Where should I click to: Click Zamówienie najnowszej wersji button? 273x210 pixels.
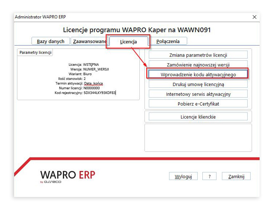click(x=198, y=64)
